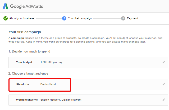Open the Payment step label
The width and height of the screenshot is (169, 110).
(132, 18)
